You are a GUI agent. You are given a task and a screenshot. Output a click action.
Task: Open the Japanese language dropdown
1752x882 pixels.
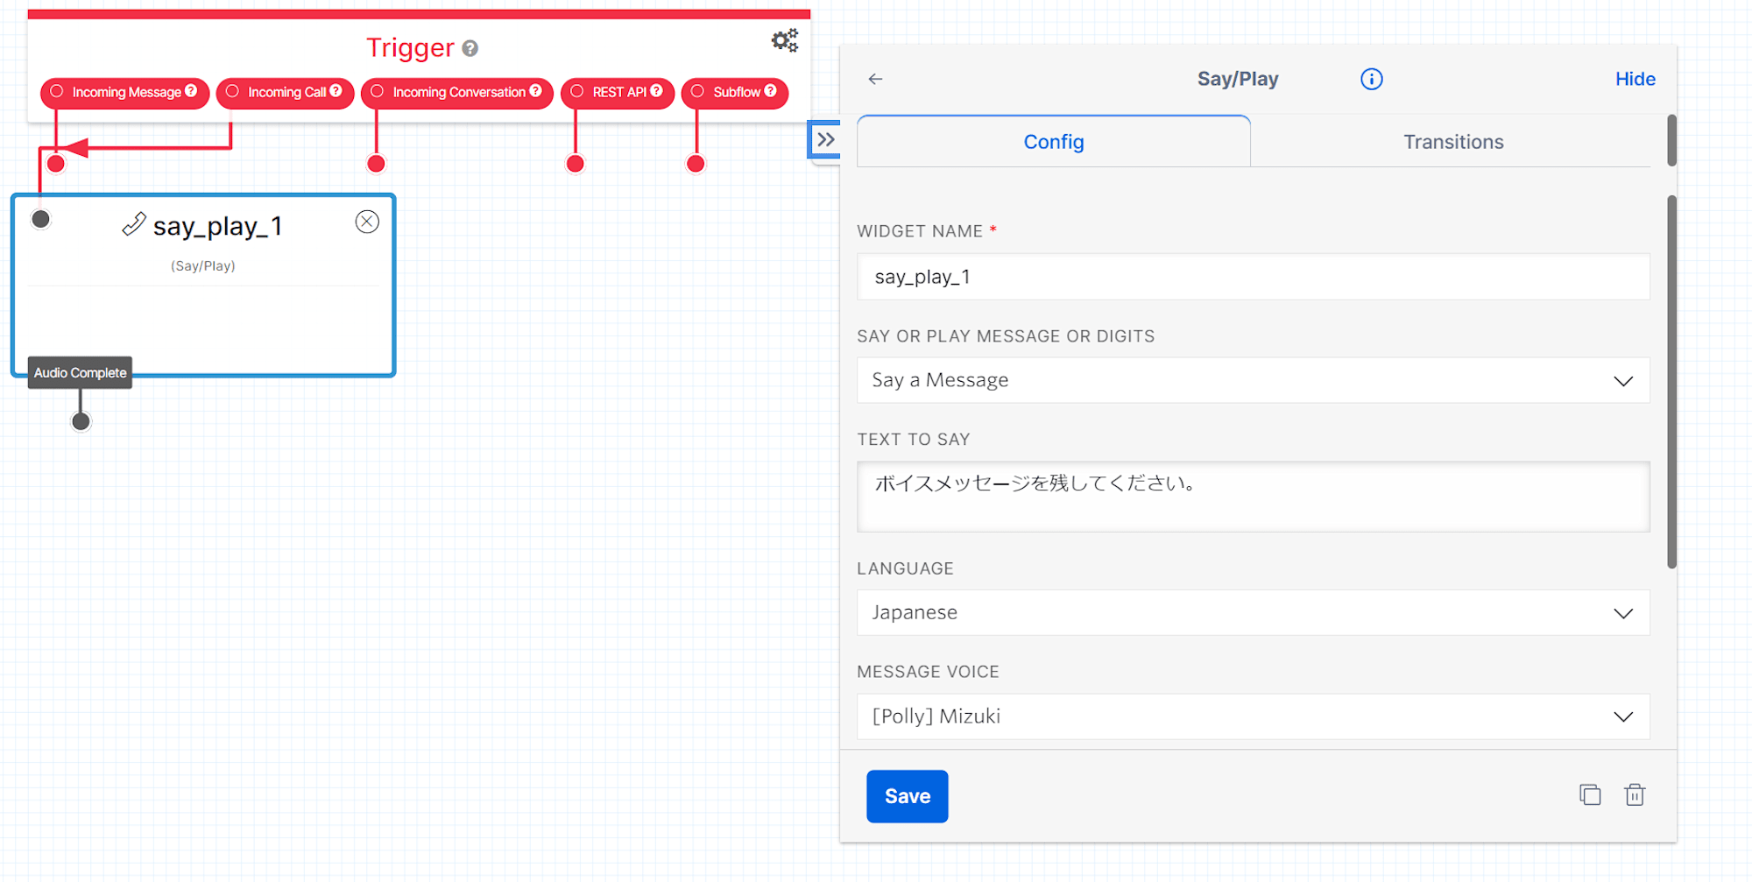click(x=1253, y=612)
